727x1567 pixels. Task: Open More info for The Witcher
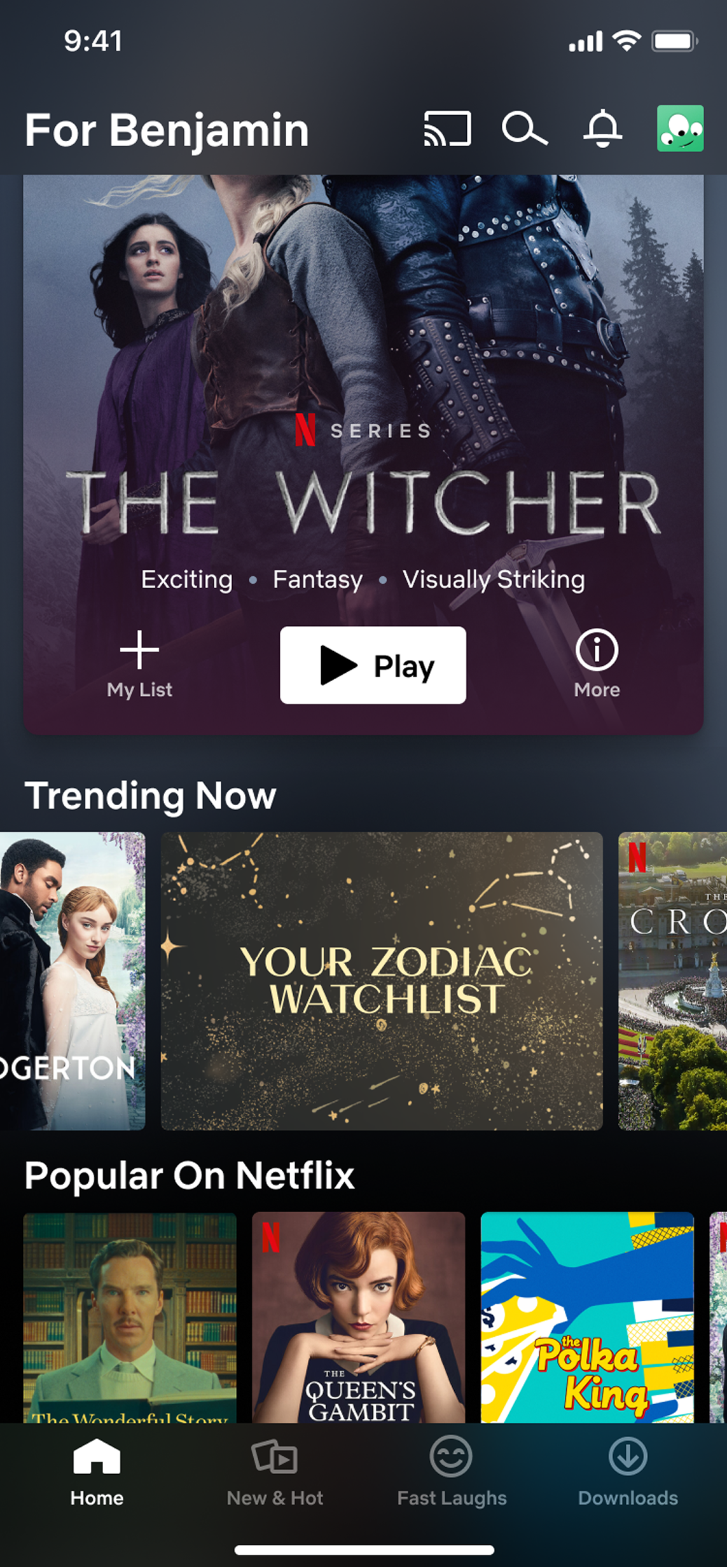point(597,665)
